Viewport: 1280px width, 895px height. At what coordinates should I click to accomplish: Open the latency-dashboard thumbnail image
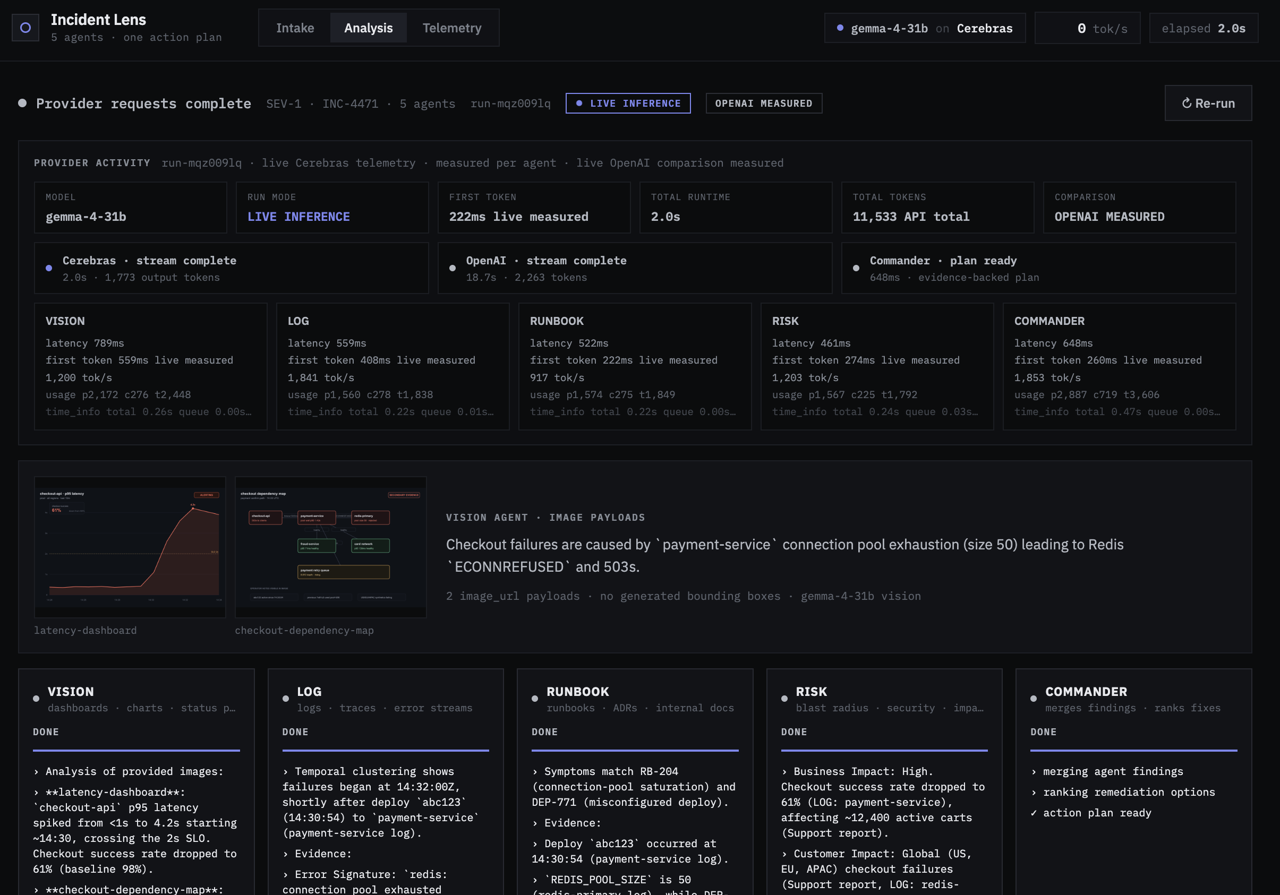[130, 547]
